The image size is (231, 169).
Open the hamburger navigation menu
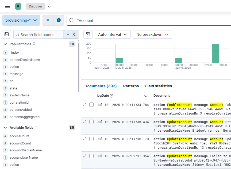[7, 6]
